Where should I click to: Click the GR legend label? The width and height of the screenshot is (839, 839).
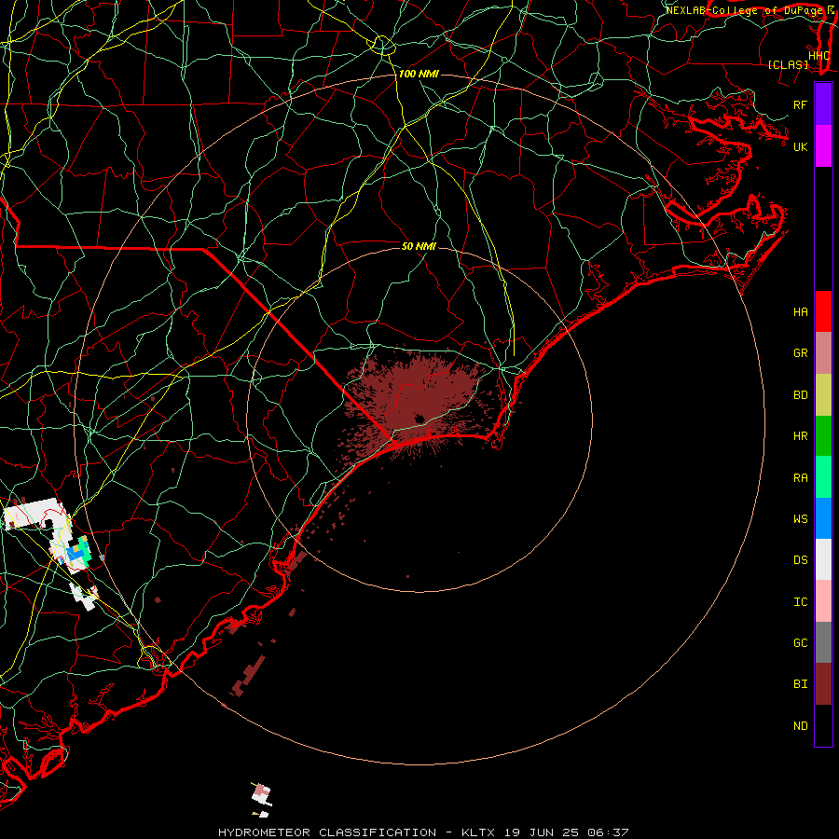coord(800,353)
